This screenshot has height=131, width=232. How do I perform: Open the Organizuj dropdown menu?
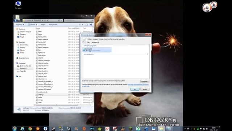pos(20,24)
